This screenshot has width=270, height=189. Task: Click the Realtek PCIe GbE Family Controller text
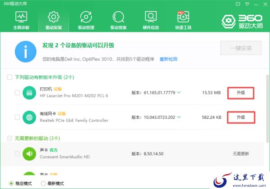(x=74, y=120)
